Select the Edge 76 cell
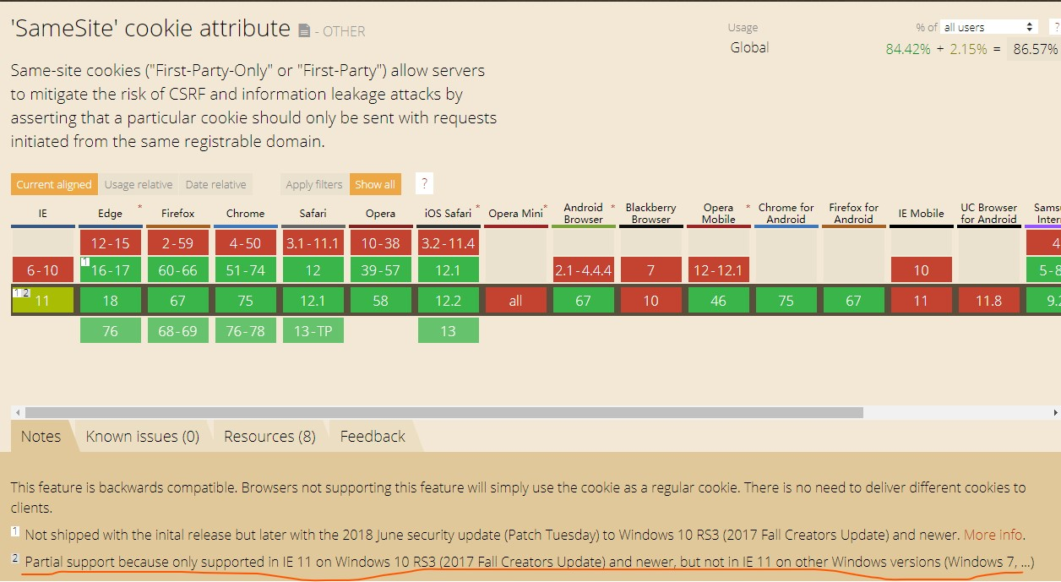 point(110,331)
